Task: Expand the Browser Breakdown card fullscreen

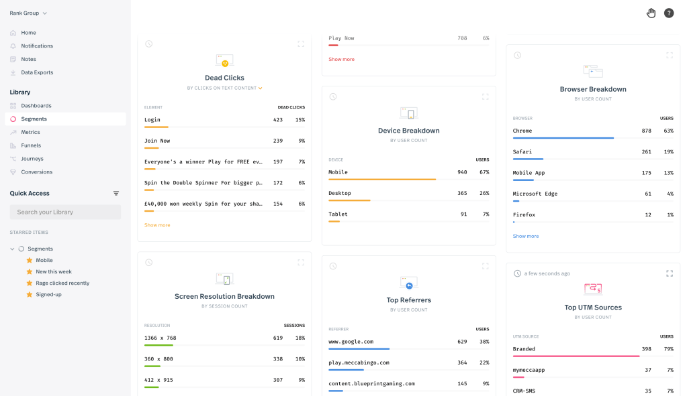Action: pos(669,55)
